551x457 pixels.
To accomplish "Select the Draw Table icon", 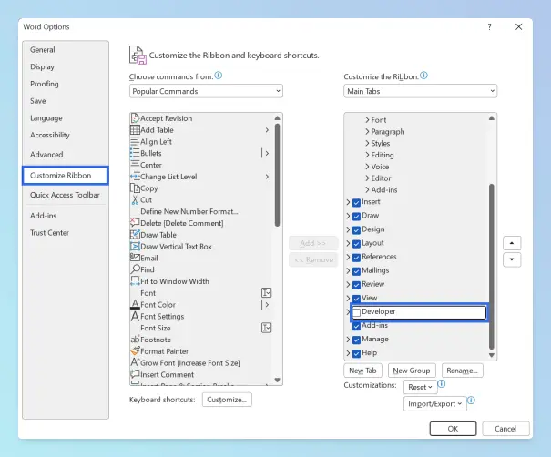I will pos(135,234).
